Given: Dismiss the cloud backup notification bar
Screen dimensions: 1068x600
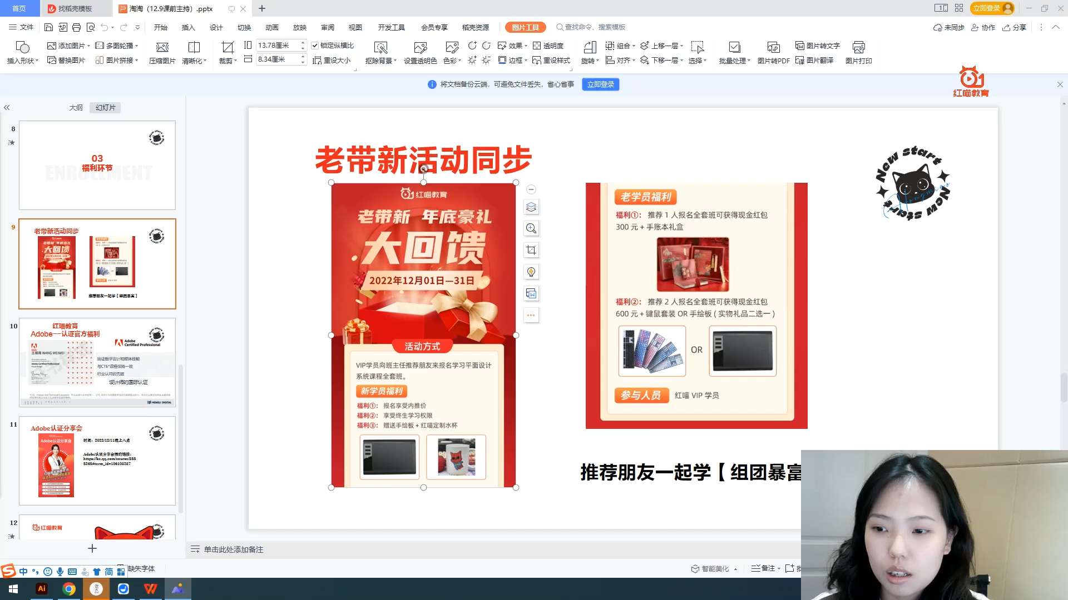Looking at the screenshot, I should (1060, 84).
